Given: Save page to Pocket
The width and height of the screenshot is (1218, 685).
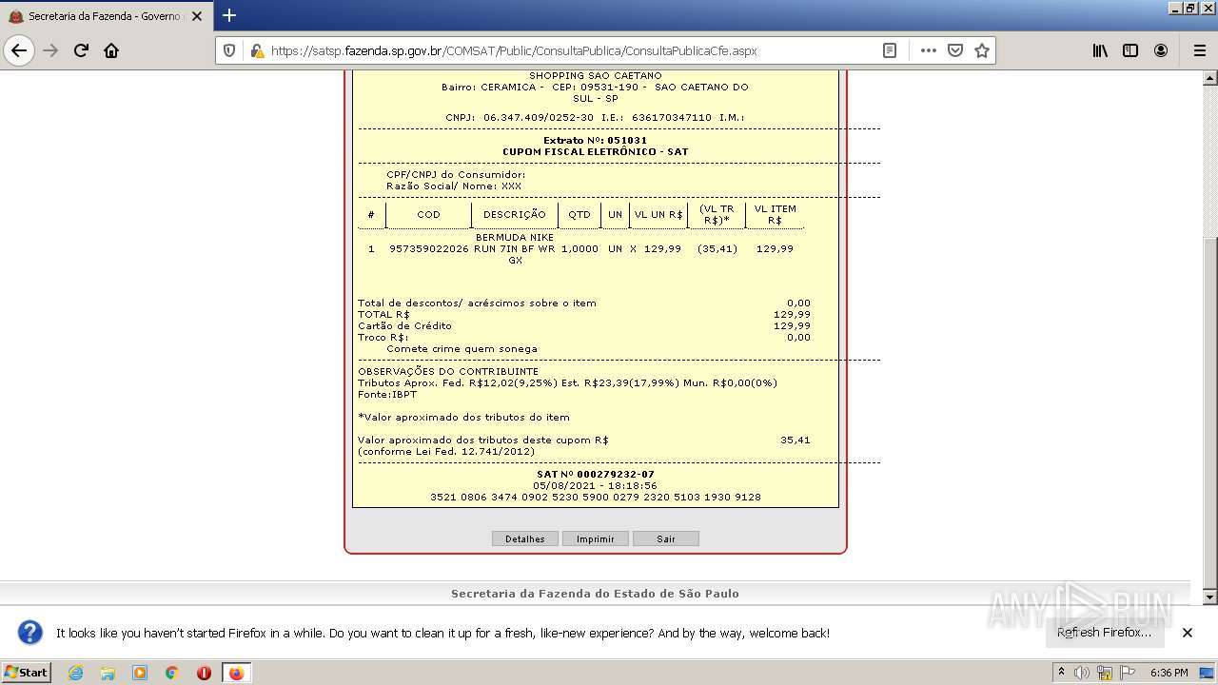Looking at the screenshot, I should tap(954, 50).
